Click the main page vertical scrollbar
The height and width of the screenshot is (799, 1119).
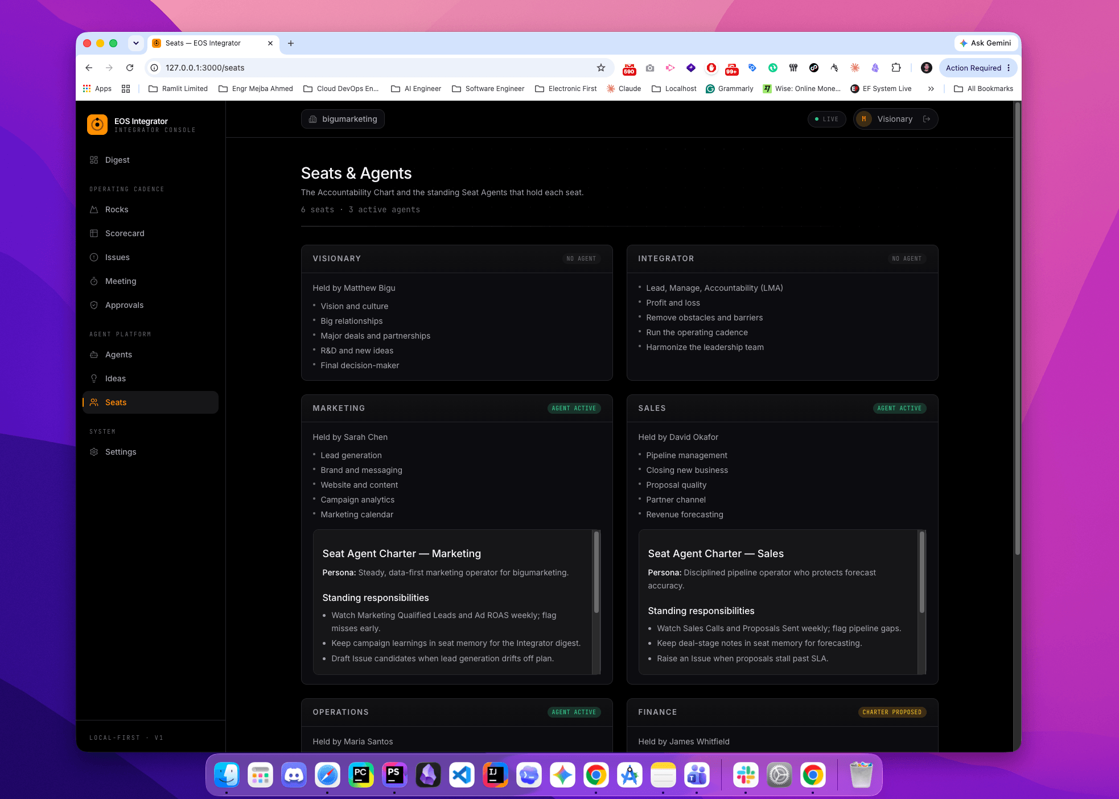(x=1017, y=328)
